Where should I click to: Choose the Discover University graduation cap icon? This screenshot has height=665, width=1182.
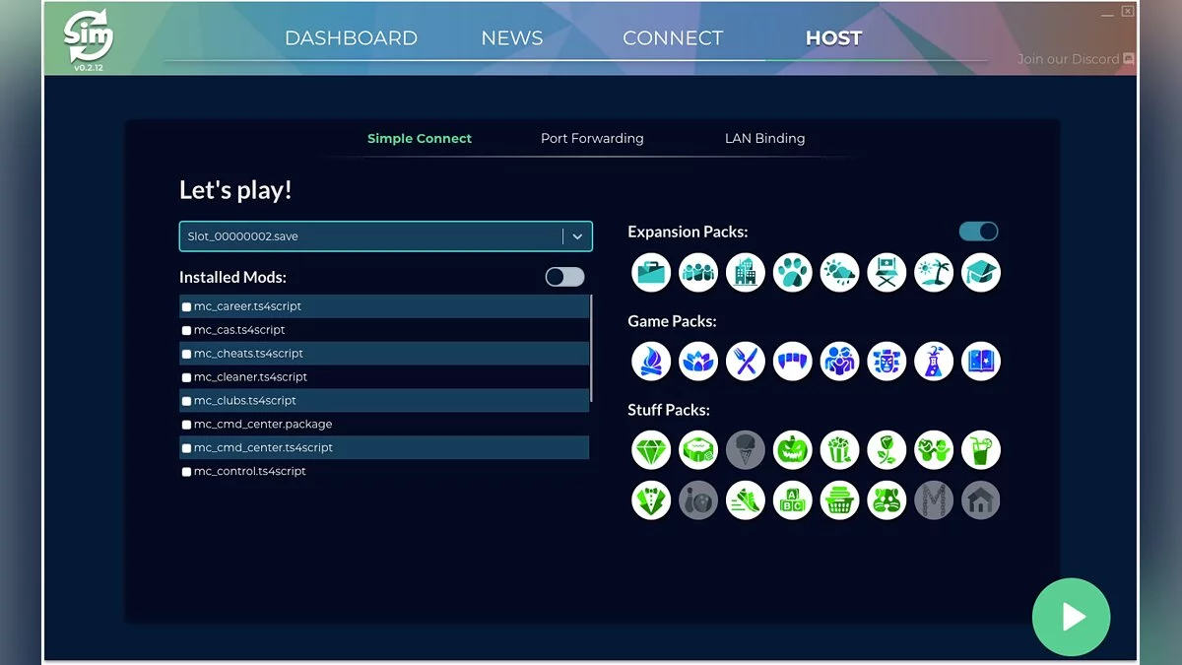point(980,273)
